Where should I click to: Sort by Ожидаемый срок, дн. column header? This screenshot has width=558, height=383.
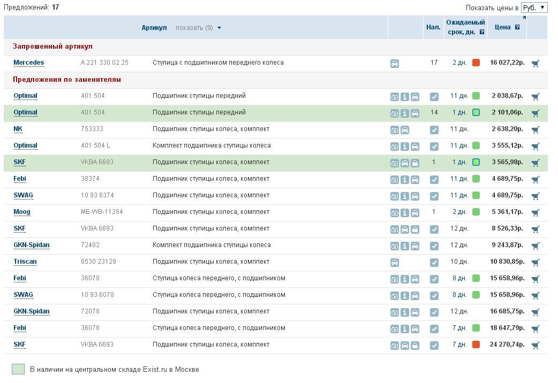click(x=465, y=27)
